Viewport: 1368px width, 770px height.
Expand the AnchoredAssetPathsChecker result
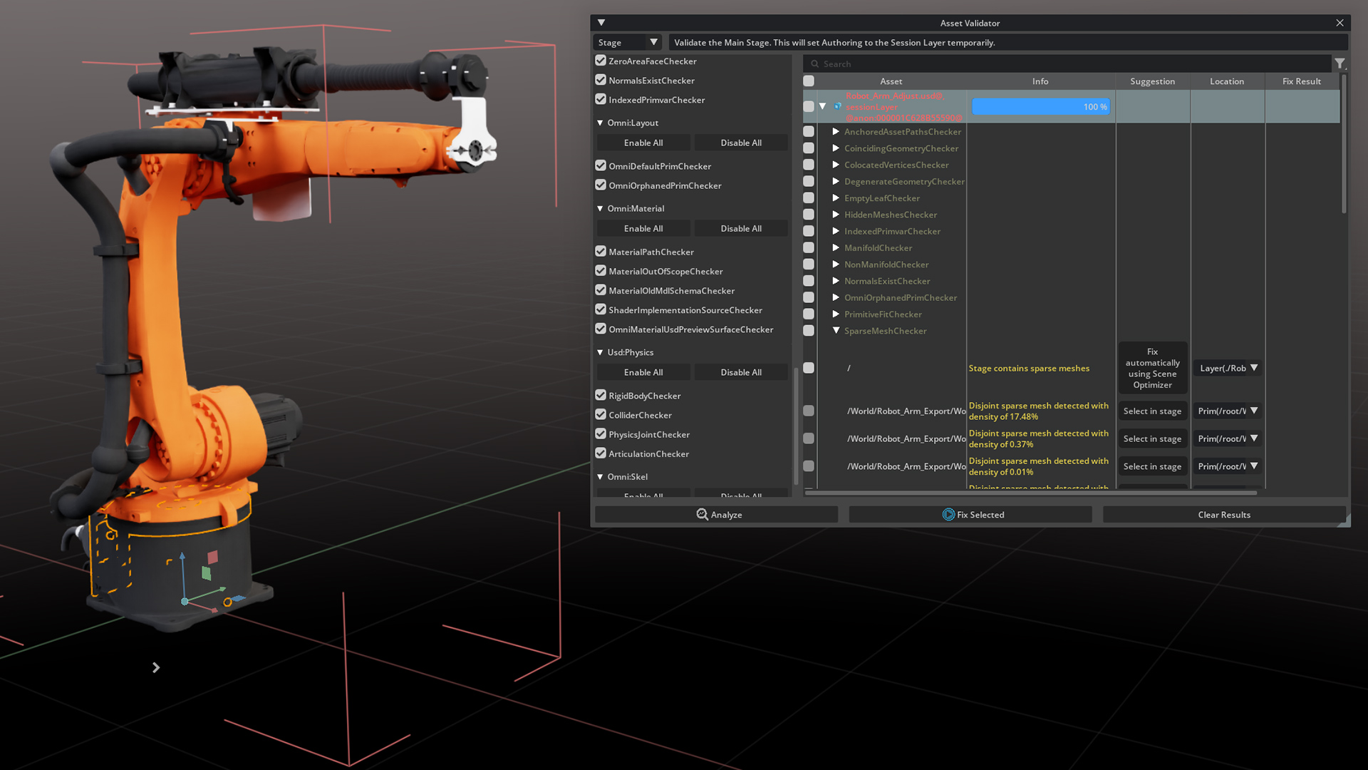[836, 131]
